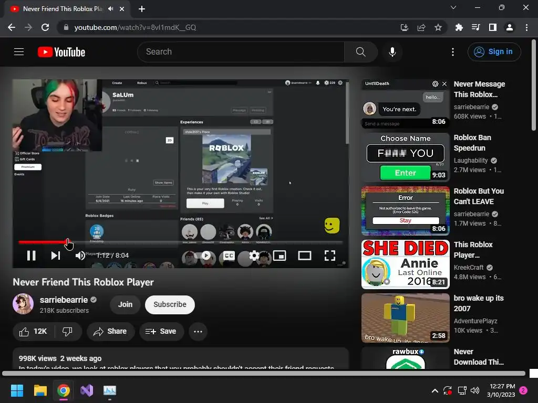
Task: Share this page from address bar
Action: (421, 27)
